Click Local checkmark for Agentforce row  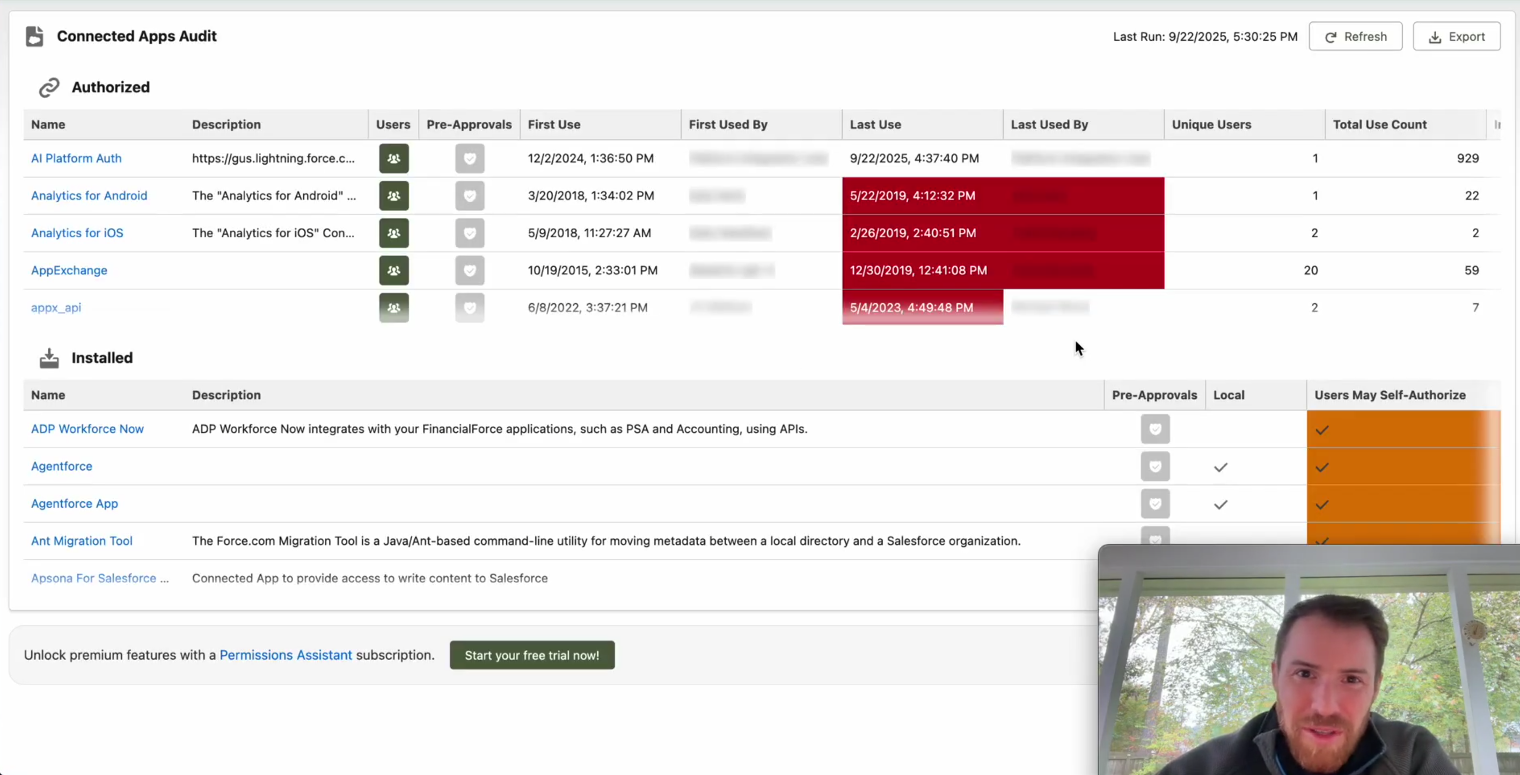(1221, 467)
